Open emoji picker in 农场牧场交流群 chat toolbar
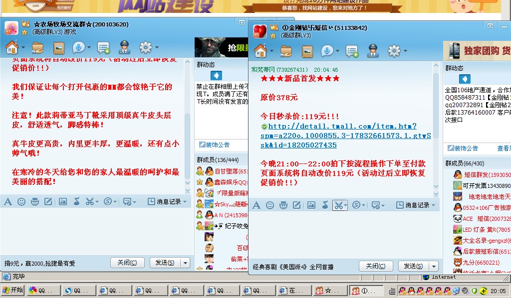511x298 pixels. [x=21, y=202]
